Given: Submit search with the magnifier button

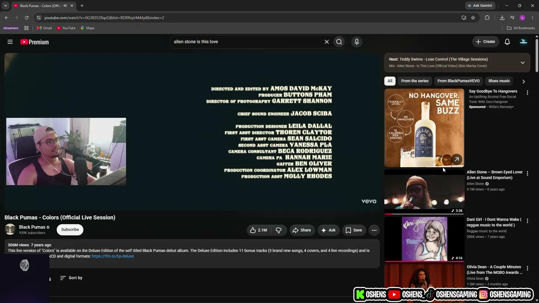Looking at the screenshot, I should click(x=339, y=42).
